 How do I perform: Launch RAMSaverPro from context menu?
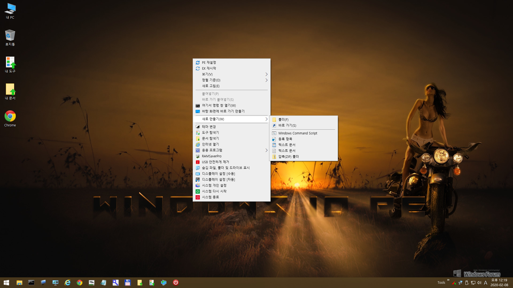coord(231,156)
